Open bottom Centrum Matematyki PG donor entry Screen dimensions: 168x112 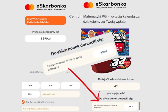pos(115,106)
